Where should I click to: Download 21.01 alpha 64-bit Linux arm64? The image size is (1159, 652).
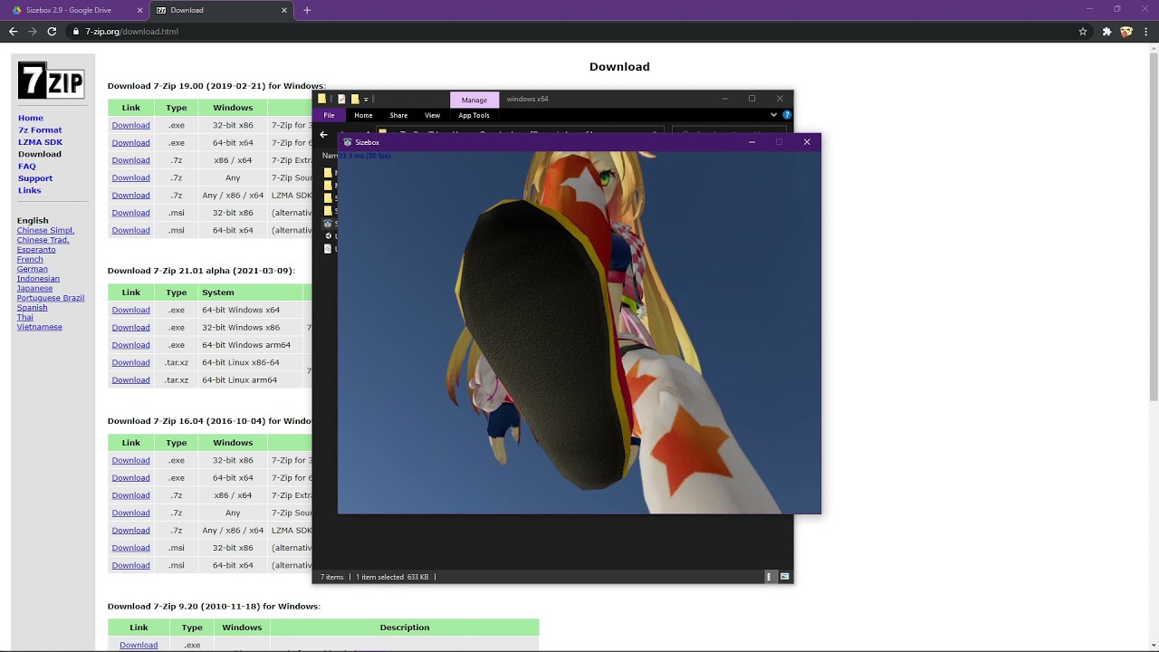130,380
